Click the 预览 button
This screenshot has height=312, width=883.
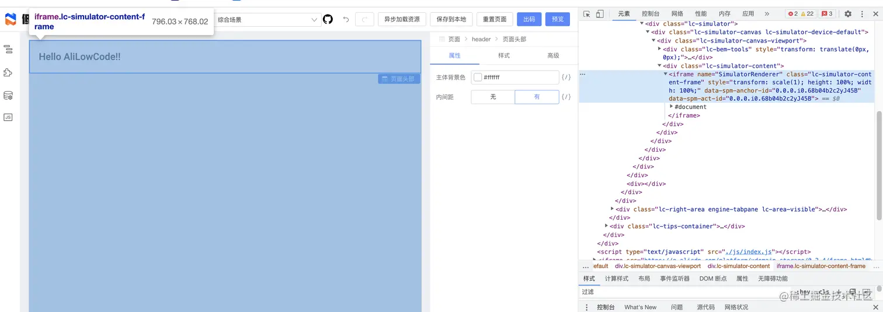[558, 19]
